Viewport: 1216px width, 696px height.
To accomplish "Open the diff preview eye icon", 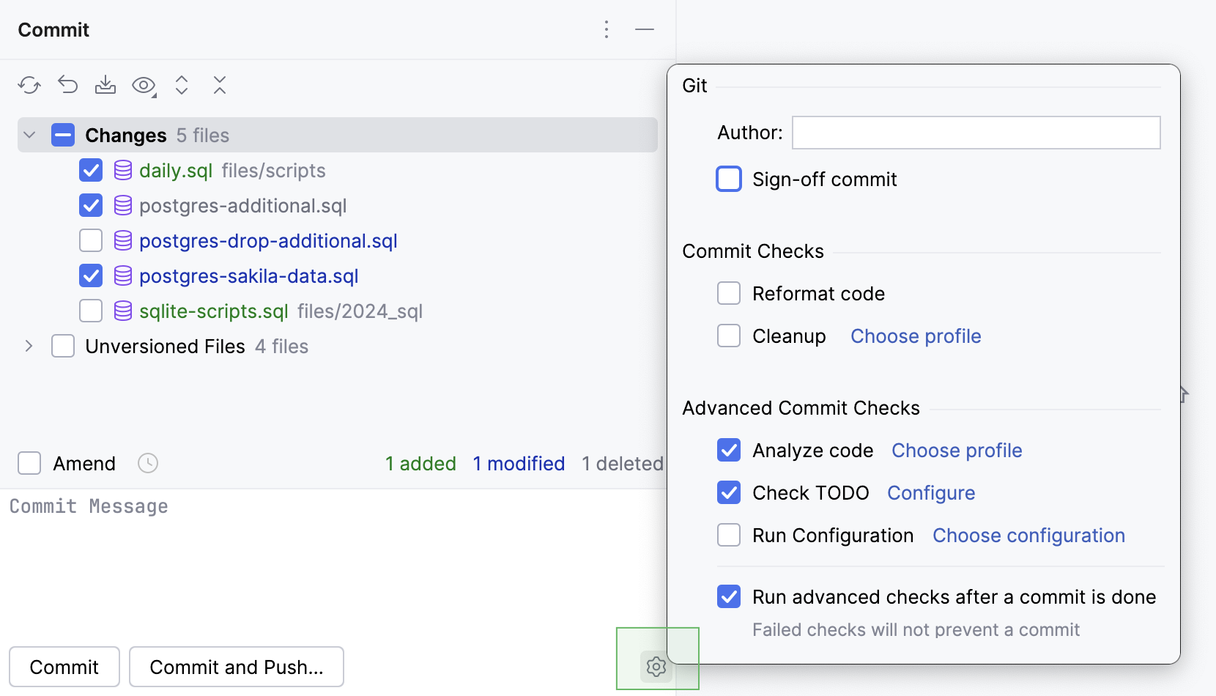I will coord(142,85).
